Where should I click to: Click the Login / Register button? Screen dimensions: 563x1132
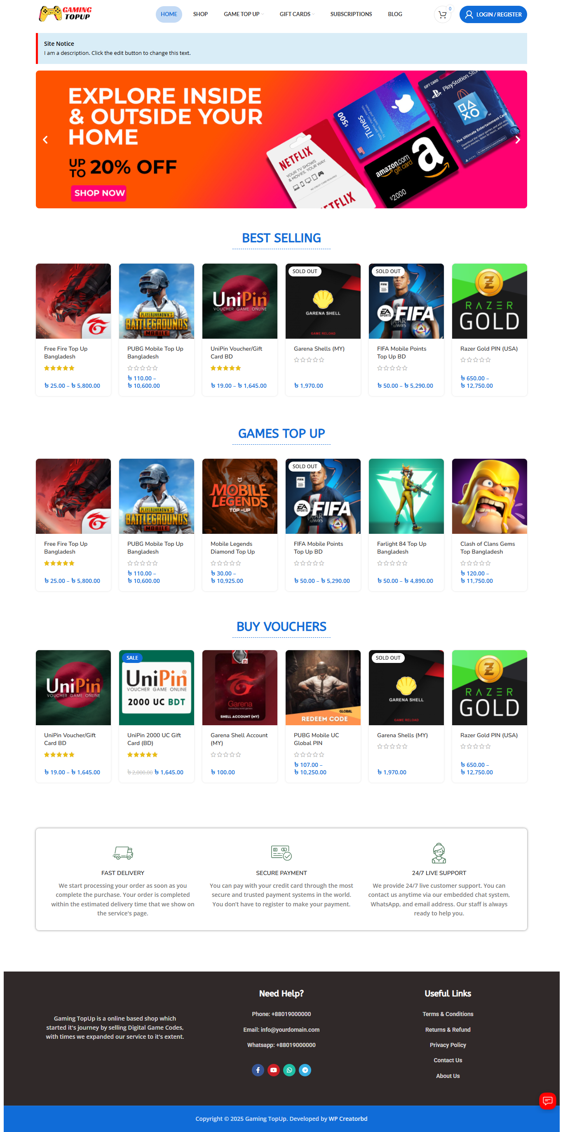pyautogui.click(x=493, y=14)
